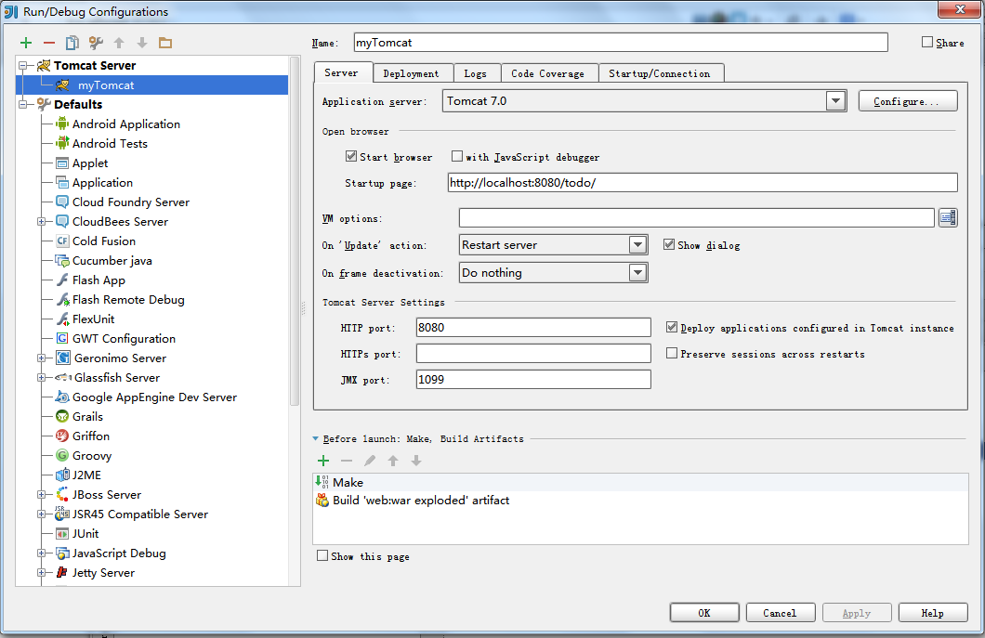Click the JMX port field
985x638 pixels.
(x=533, y=379)
